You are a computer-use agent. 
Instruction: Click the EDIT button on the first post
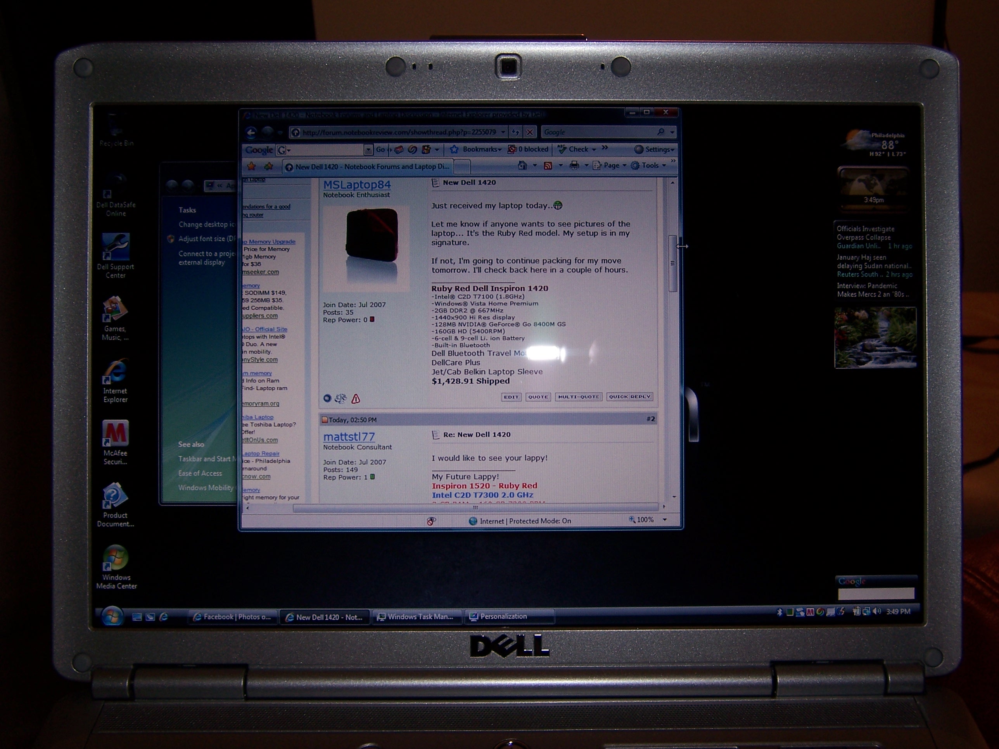[511, 397]
